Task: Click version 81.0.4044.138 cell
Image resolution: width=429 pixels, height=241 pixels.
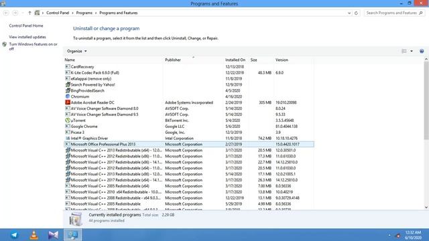Action: 286,127
